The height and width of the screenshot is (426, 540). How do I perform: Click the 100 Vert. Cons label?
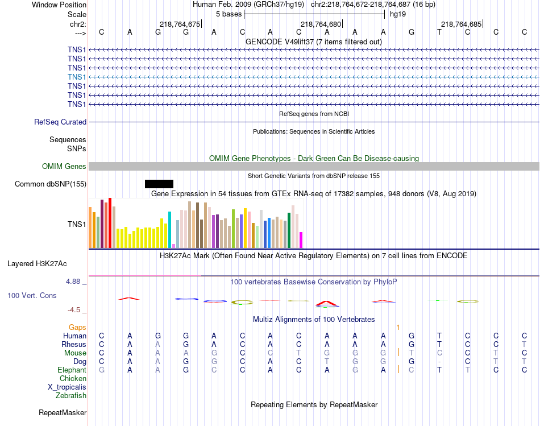click(x=32, y=295)
